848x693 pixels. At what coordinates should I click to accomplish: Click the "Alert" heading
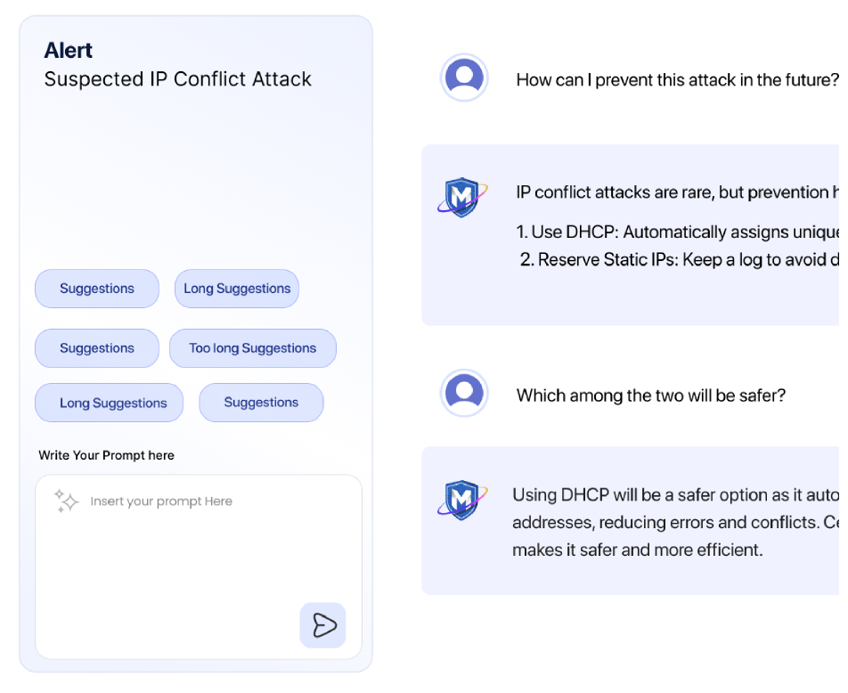coord(68,50)
